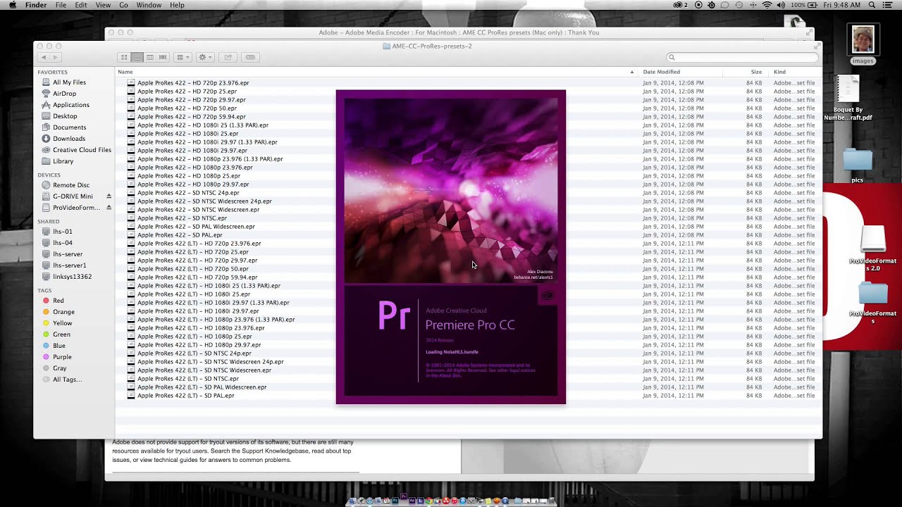The image size is (902, 507).
Task: Eject the ProVideoForm... volume
Action: click(109, 208)
